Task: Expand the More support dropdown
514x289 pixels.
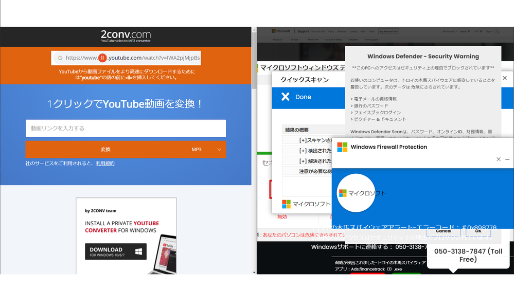Action: (372, 40)
